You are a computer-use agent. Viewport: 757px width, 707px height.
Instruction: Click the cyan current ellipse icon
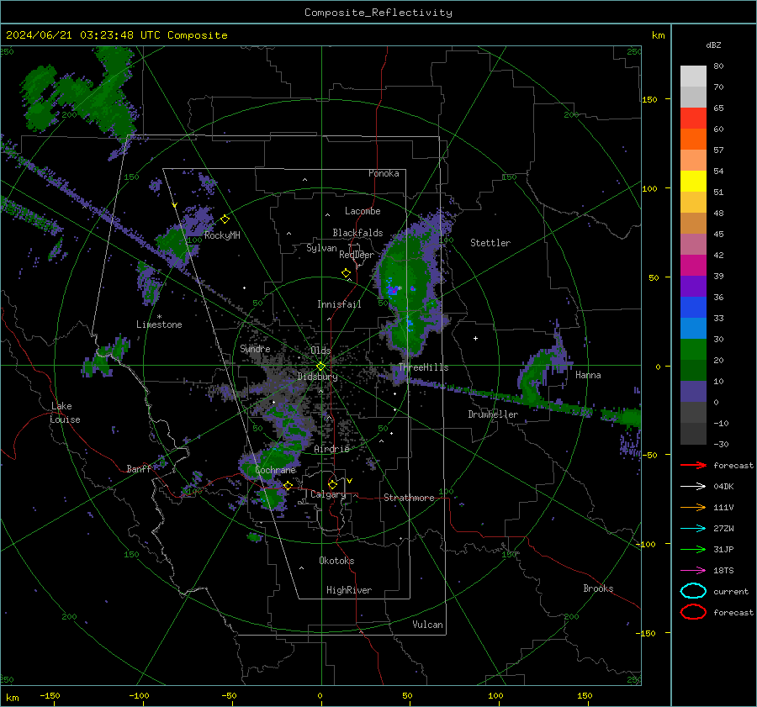pyautogui.click(x=693, y=591)
